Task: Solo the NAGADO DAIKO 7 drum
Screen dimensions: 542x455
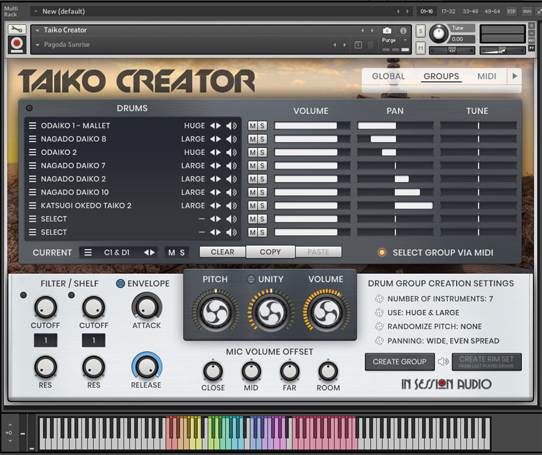Action: [262, 166]
